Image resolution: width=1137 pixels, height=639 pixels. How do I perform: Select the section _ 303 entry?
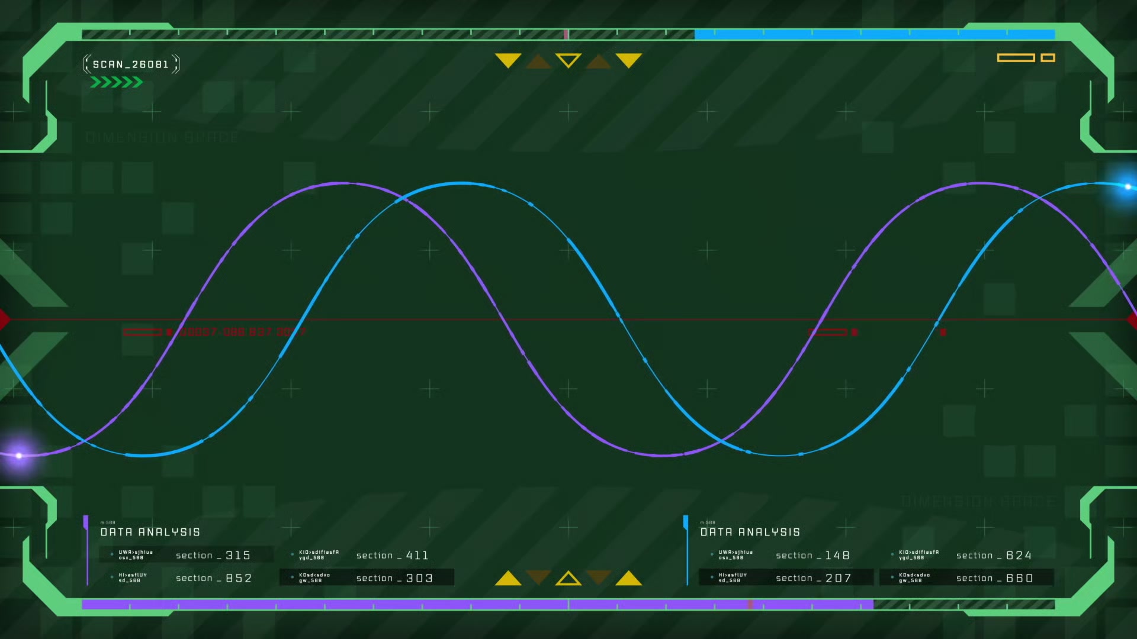click(x=394, y=578)
